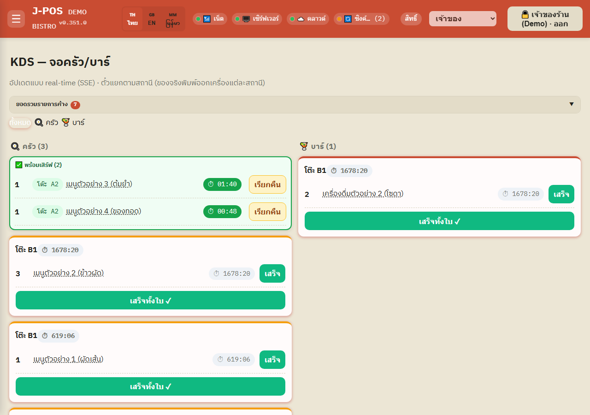Image resolution: width=590 pixels, height=415 pixels.
Task: Click the expand arrow on pending summary bar
Action: 572,104
